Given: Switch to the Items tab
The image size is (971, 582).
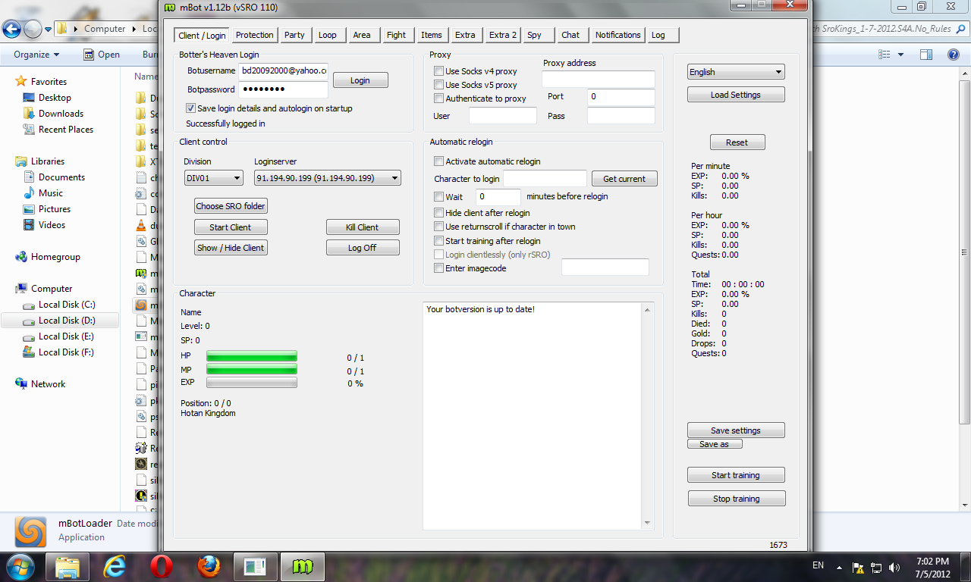Looking at the screenshot, I should (x=432, y=35).
